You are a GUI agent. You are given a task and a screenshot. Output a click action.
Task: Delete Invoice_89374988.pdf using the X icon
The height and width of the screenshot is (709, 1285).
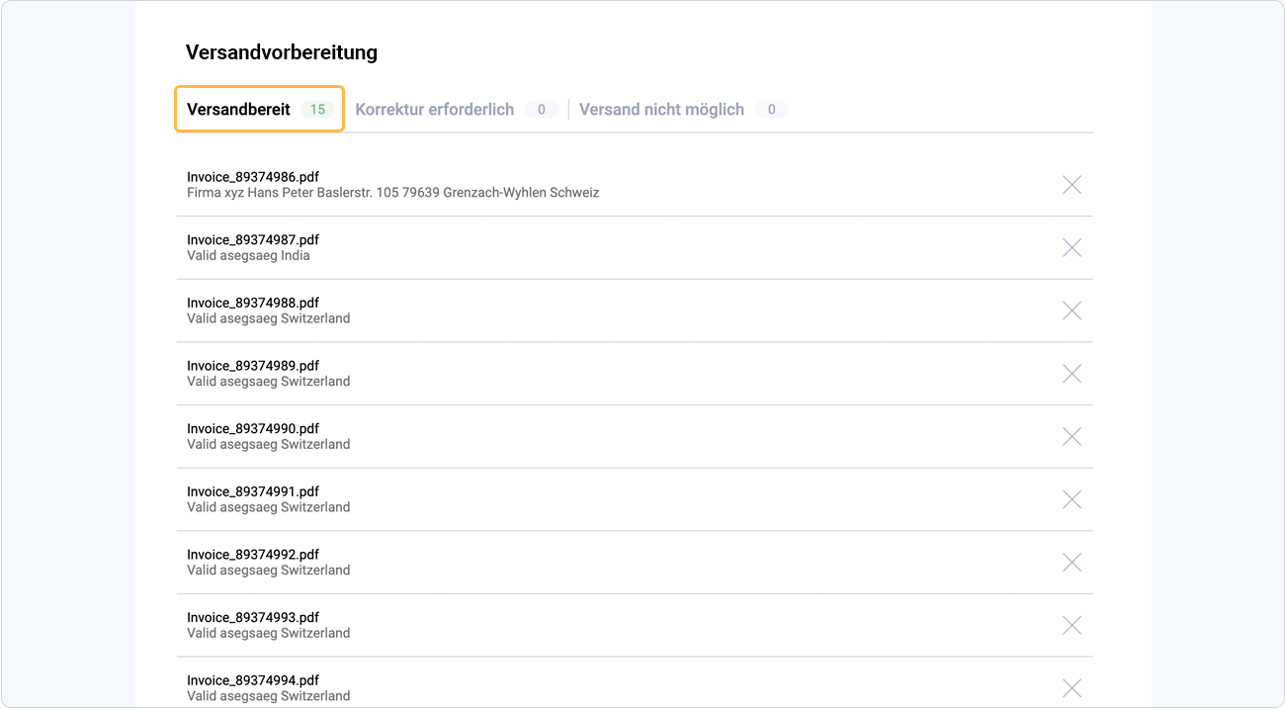(1071, 310)
